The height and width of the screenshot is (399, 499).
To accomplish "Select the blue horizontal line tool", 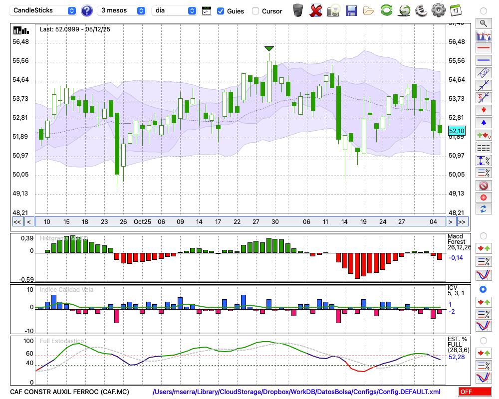I will (x=484, y=60).
